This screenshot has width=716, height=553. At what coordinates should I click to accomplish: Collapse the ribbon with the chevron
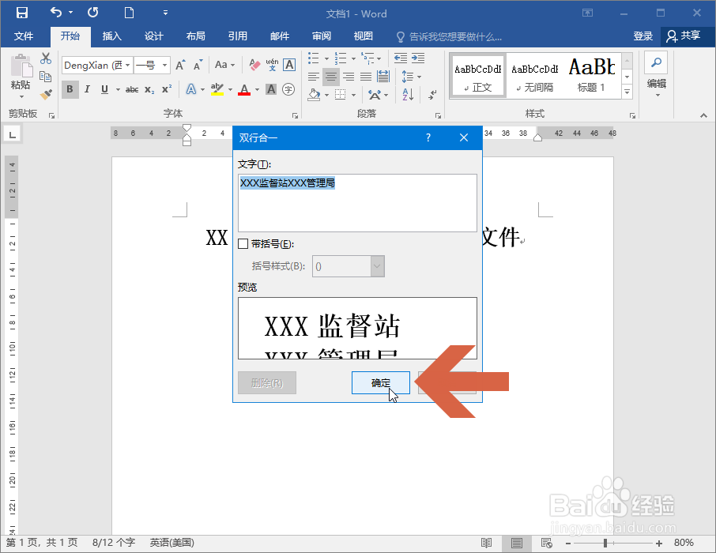coord(703,115)
